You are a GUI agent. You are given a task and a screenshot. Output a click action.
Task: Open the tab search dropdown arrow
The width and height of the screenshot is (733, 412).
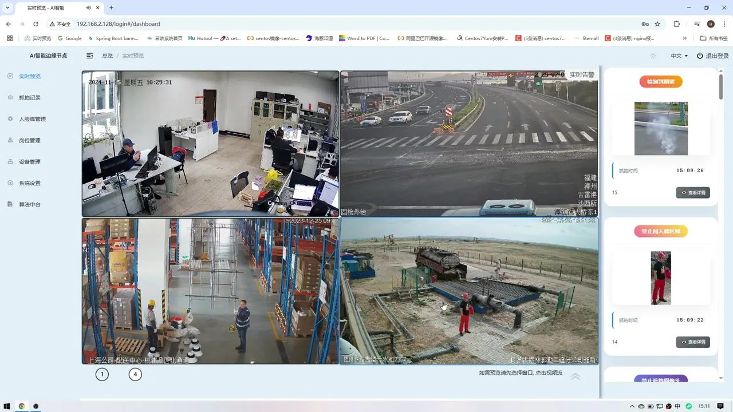7,8
